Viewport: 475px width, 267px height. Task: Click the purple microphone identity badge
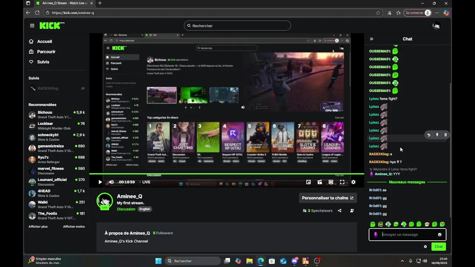tap(376, 234)
